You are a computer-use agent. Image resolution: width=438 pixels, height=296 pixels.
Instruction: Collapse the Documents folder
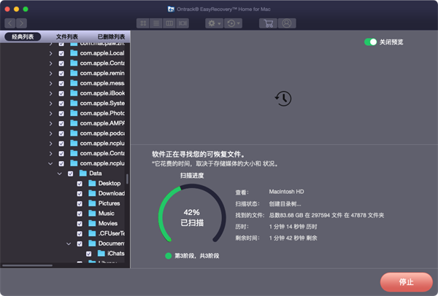point(69,244)
